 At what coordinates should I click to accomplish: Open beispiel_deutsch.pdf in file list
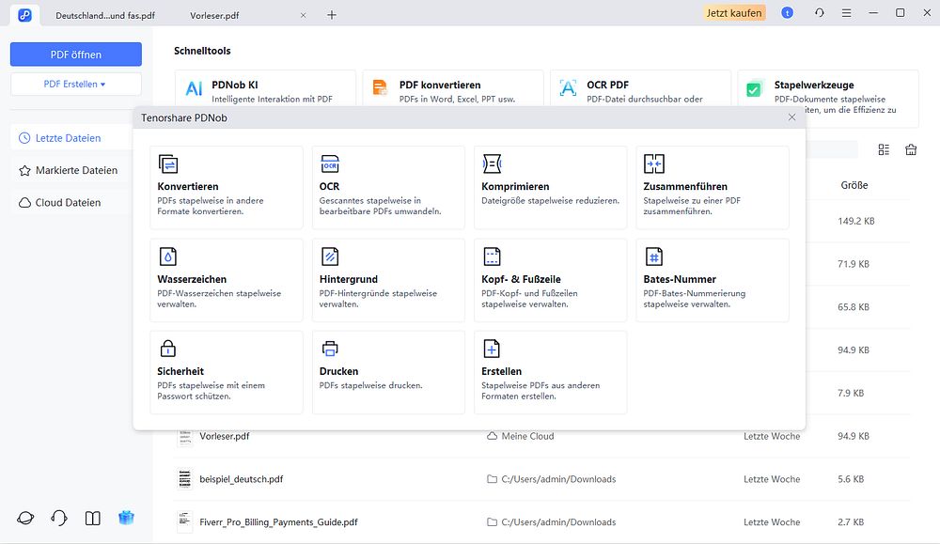(x=241, y=479)
